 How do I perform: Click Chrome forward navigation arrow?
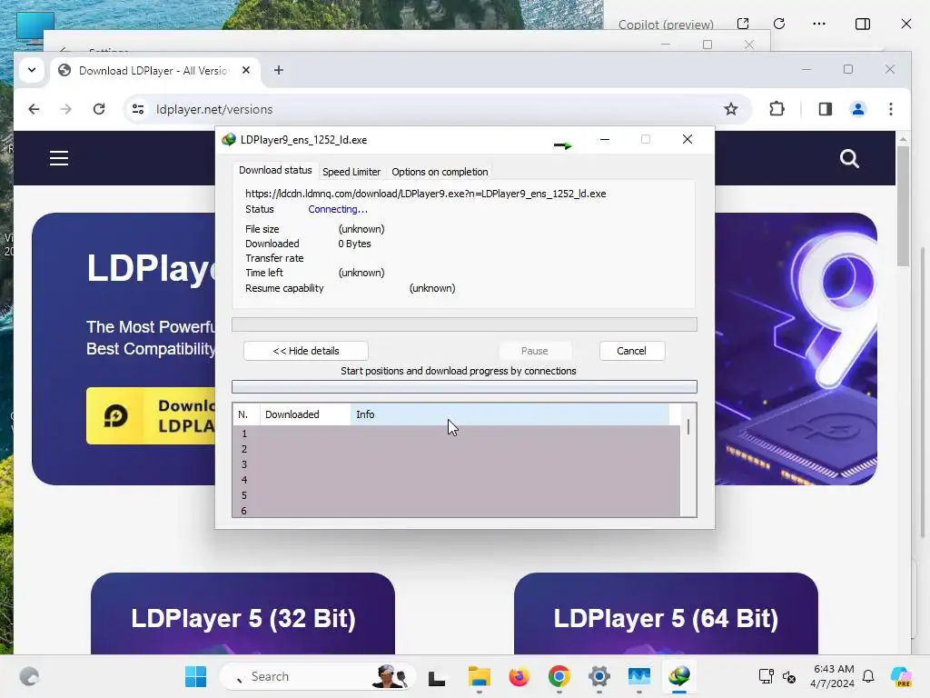(65, 109)
